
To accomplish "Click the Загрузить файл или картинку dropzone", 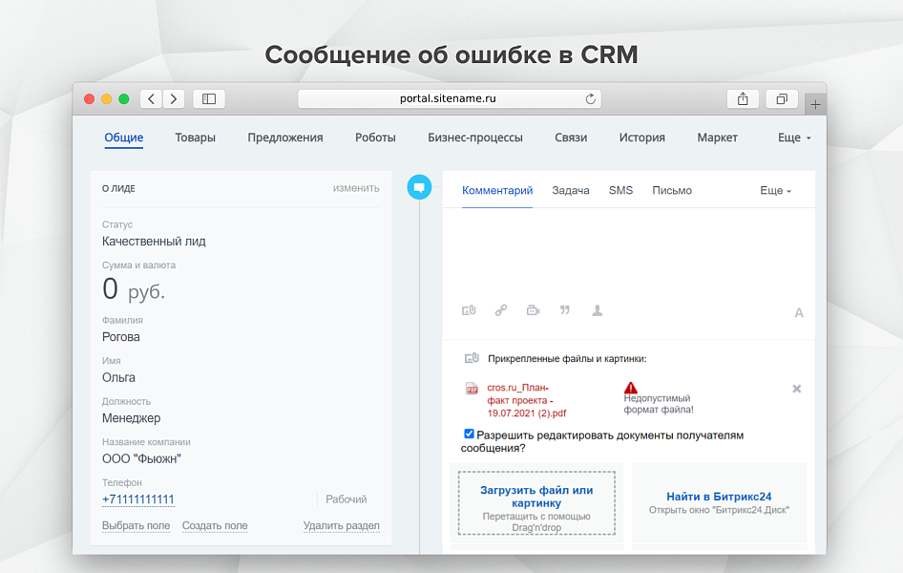I will 536,502.
